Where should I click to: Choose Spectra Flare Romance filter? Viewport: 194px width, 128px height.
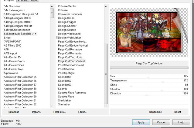(x=72, y=93)
